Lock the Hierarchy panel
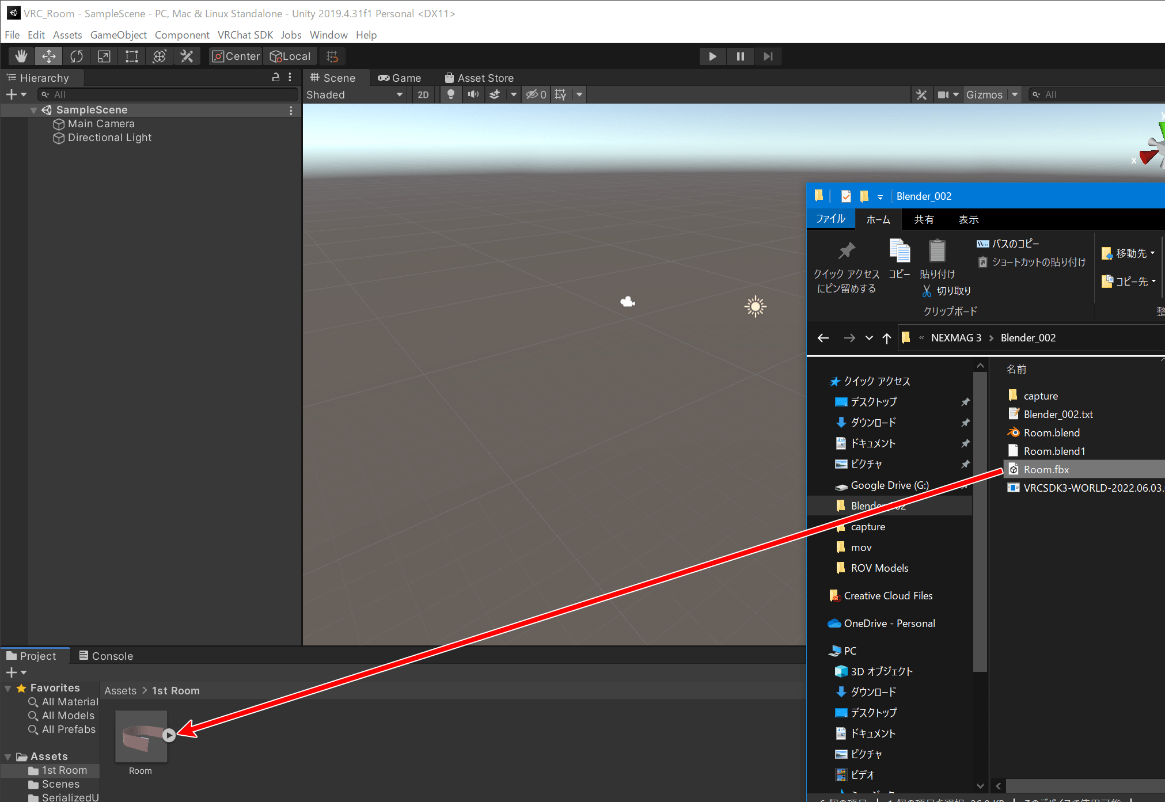The image size is (1165, 802). coord(275,77)
